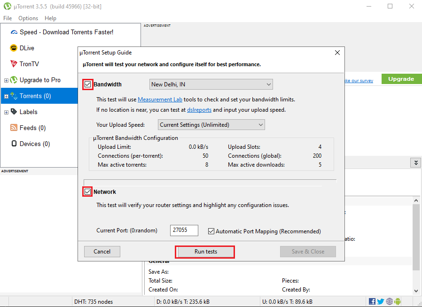This screenshot has height=307, width=422.
Task: Select the Devices icon in the sidebar
Action: click(14, 144)
